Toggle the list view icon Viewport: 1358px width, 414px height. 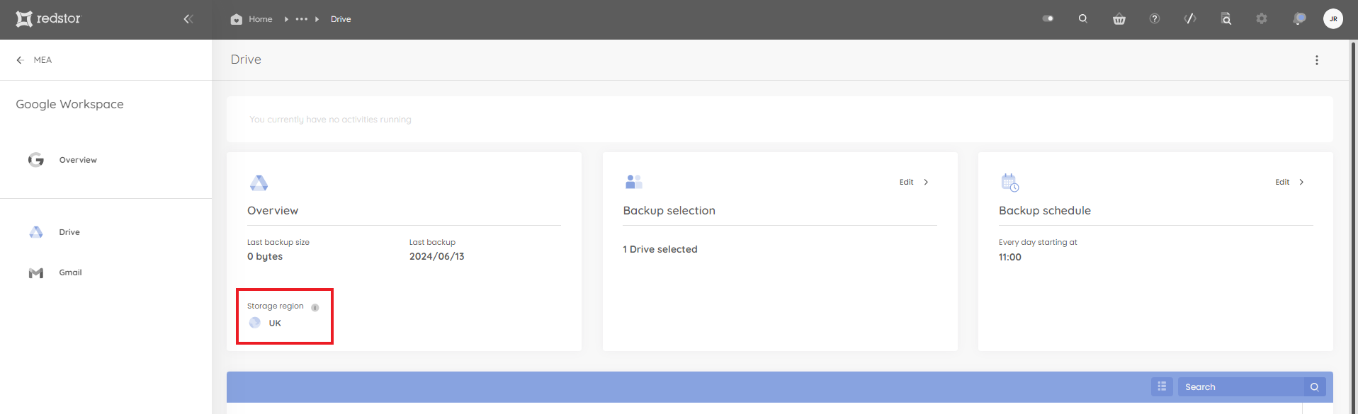pyautogui.click(x=1162, y=386)
